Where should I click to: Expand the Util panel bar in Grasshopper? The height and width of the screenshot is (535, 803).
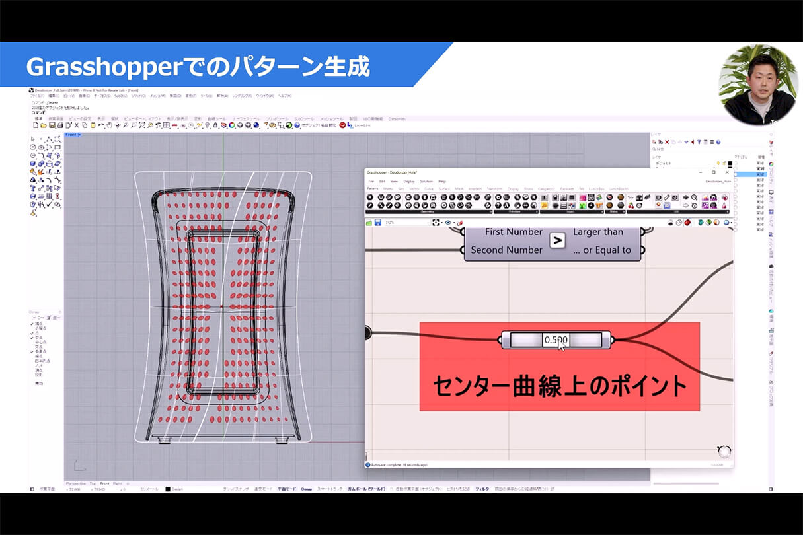(678, 211)
